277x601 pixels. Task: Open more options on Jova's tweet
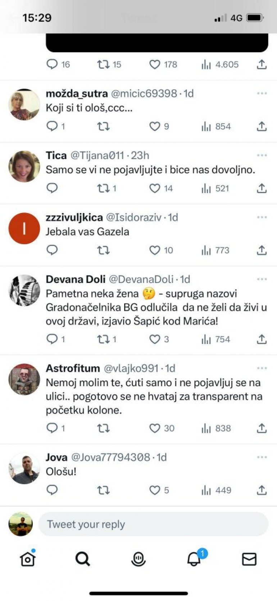[262, 458]
